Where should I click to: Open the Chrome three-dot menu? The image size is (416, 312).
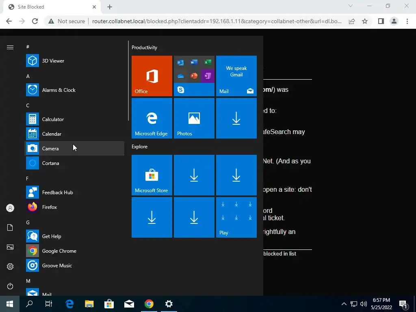point(407,21)
